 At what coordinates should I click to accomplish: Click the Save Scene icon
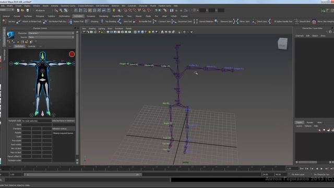pos(27,10)
